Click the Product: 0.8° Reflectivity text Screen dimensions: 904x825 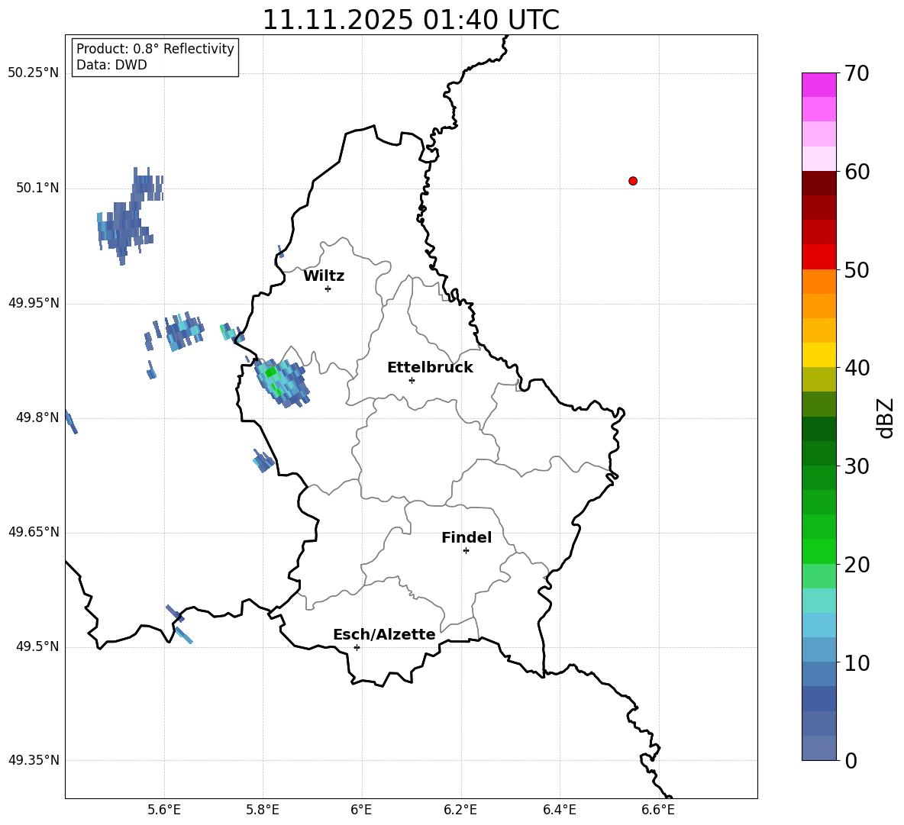pos(155,49)
